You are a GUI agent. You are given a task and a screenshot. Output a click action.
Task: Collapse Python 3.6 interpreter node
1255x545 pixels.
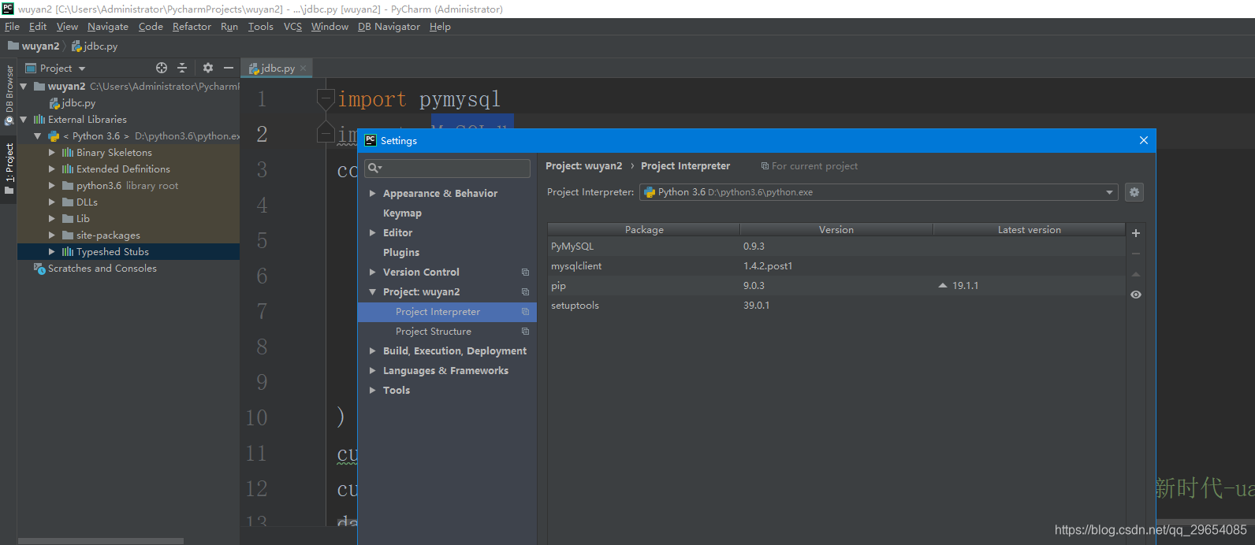[37, 136]
